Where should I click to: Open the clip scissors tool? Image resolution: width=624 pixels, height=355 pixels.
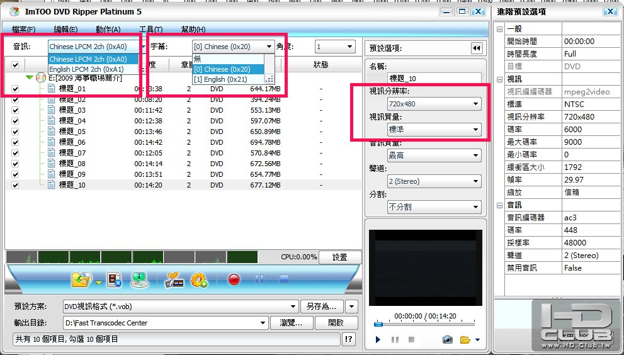click(174, 279)
